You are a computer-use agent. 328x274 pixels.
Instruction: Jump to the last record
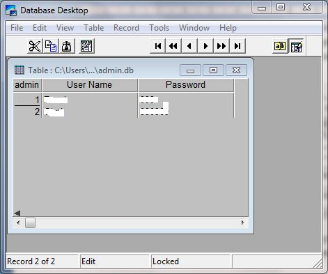237,46
